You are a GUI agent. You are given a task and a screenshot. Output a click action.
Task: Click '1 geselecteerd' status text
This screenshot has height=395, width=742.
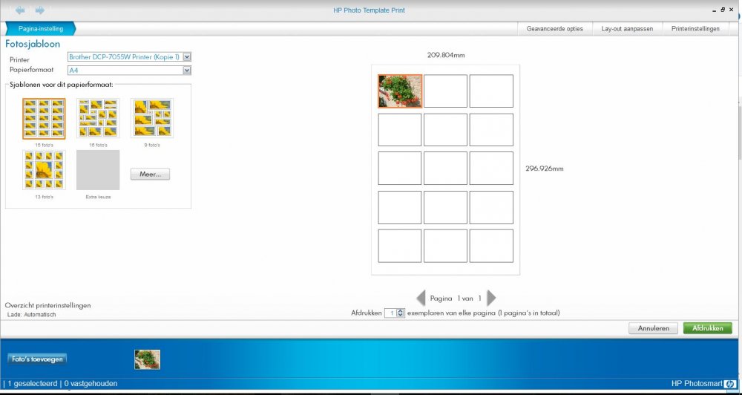click(33, 384)
